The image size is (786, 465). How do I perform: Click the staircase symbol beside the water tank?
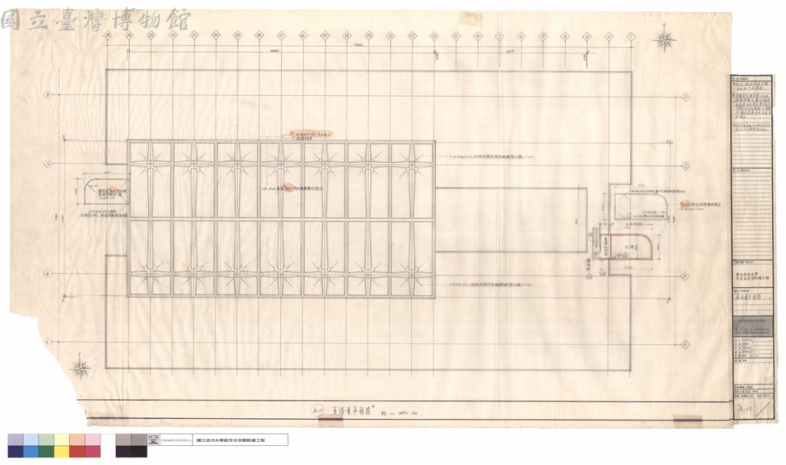pyautogui.click(x=596, y=242)
